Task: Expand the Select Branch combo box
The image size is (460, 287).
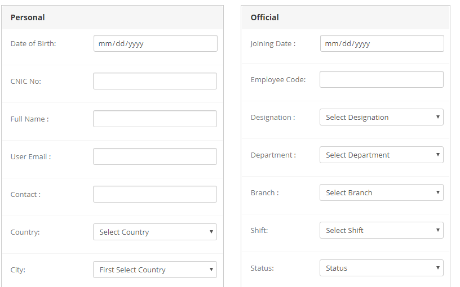Action: (x=382, y=192)
